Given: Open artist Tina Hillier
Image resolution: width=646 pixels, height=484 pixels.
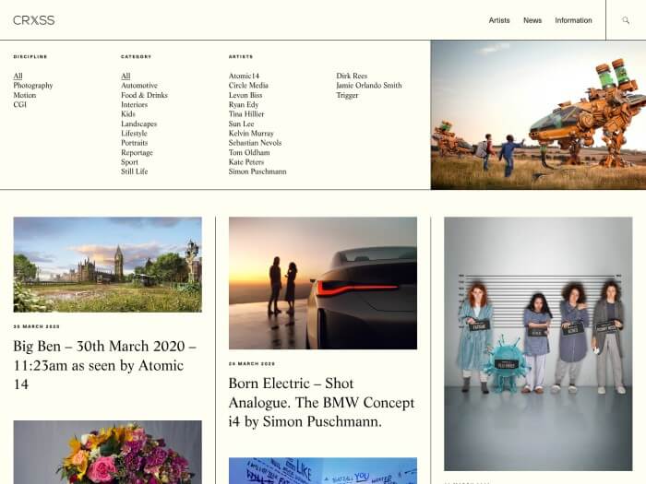Looking at the screenshot, I should [246, 114].
